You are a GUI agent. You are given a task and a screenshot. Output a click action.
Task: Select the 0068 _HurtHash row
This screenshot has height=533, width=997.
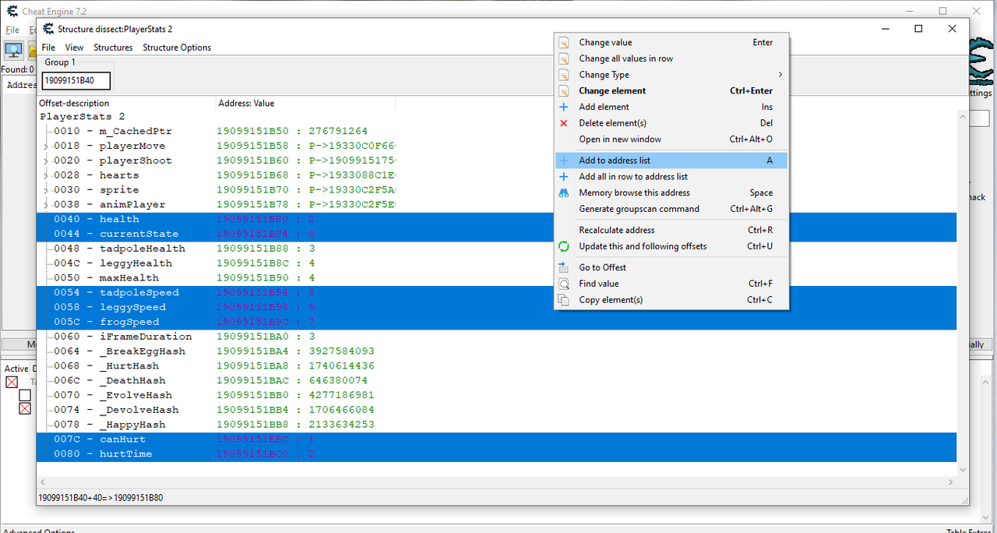coord(497,366)
